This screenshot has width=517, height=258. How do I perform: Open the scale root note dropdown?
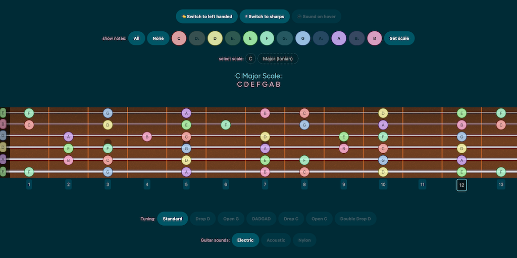pyautogui.click(x=251, y=59)
